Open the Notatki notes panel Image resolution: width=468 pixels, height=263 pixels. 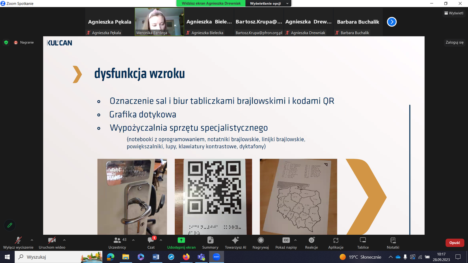393,243
